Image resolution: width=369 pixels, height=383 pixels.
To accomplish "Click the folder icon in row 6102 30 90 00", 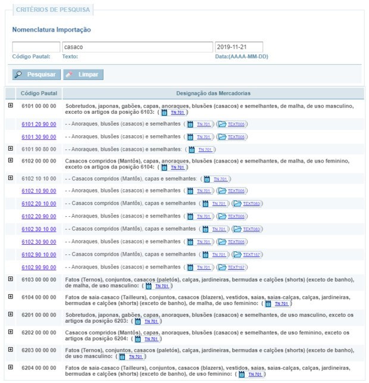I will tap(222, 242).
